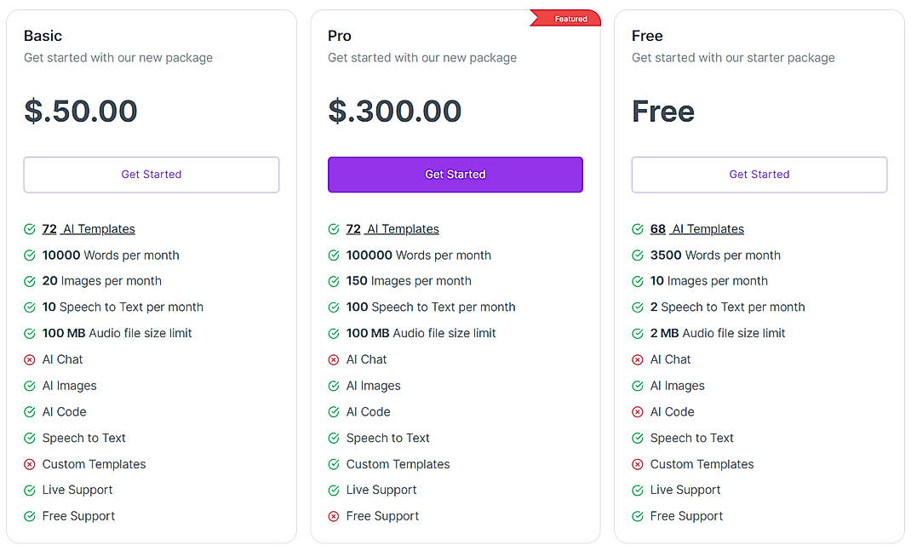Click the red cross icon beside Pro's Free Support
The height and width of the screenshot is (551, 911).
click(333, 516)
